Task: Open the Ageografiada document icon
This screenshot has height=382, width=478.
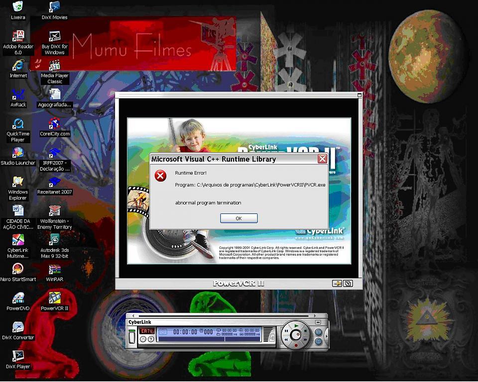Action: (55, 98)
